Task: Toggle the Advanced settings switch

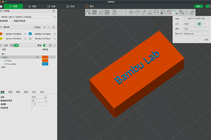Action: click(x=45, y=45)
